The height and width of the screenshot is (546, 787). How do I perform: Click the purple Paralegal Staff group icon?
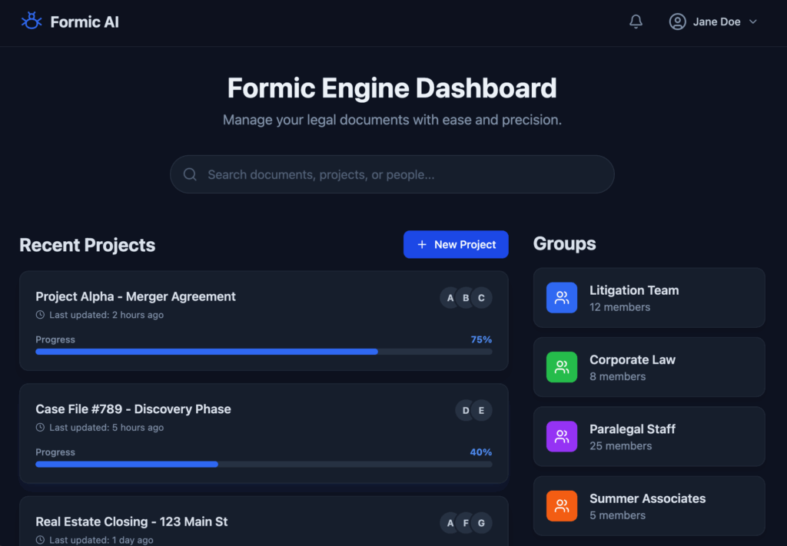pos(562,436)
